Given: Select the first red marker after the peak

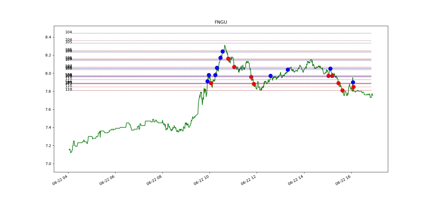Looking at the screenshot, I should 228,59.
